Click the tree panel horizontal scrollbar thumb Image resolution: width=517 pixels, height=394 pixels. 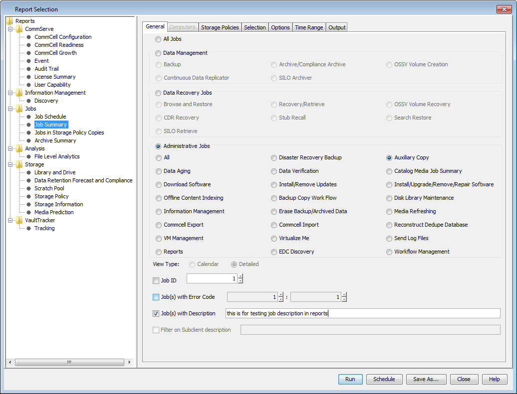tap(69, 363)
